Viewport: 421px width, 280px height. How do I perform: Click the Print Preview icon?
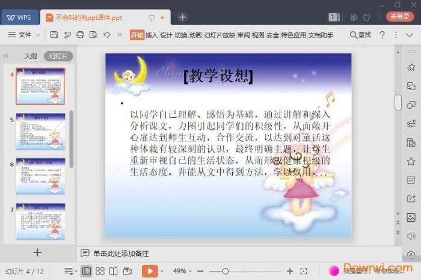pyautogui.click(x=93, y=35)
